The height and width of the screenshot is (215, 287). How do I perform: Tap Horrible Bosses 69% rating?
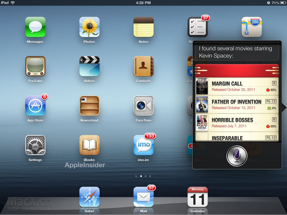pos(271,126)
